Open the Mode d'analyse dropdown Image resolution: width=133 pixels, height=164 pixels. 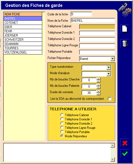[108, 74]
